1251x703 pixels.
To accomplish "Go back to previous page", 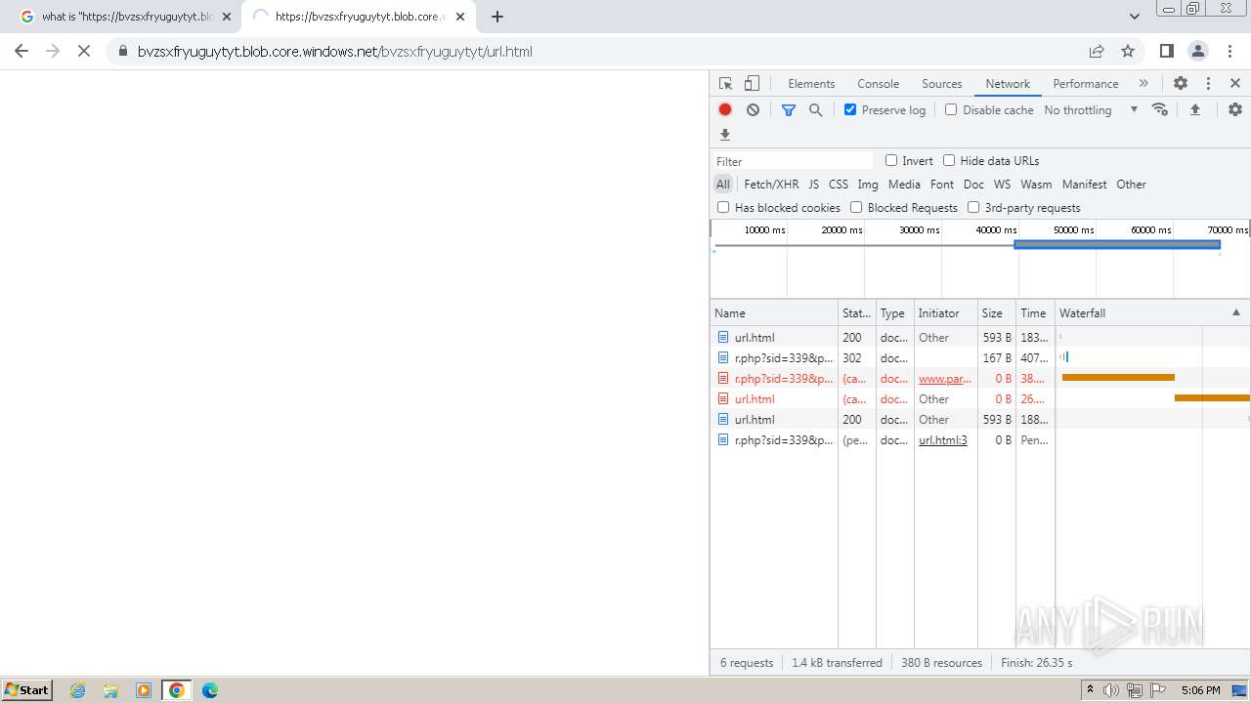I will 22,52.
